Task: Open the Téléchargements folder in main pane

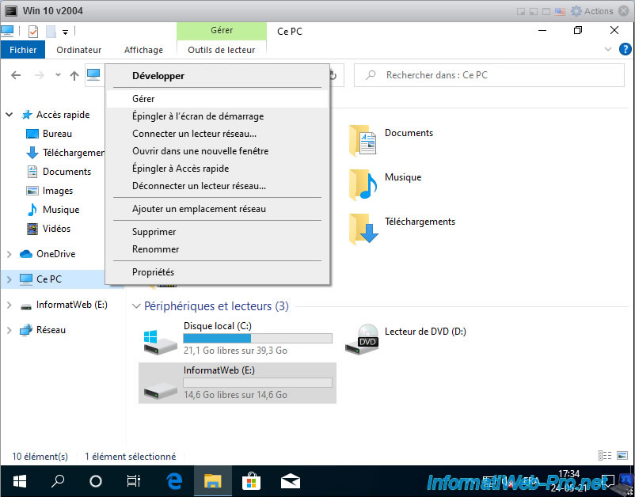Action: [363, 229]
